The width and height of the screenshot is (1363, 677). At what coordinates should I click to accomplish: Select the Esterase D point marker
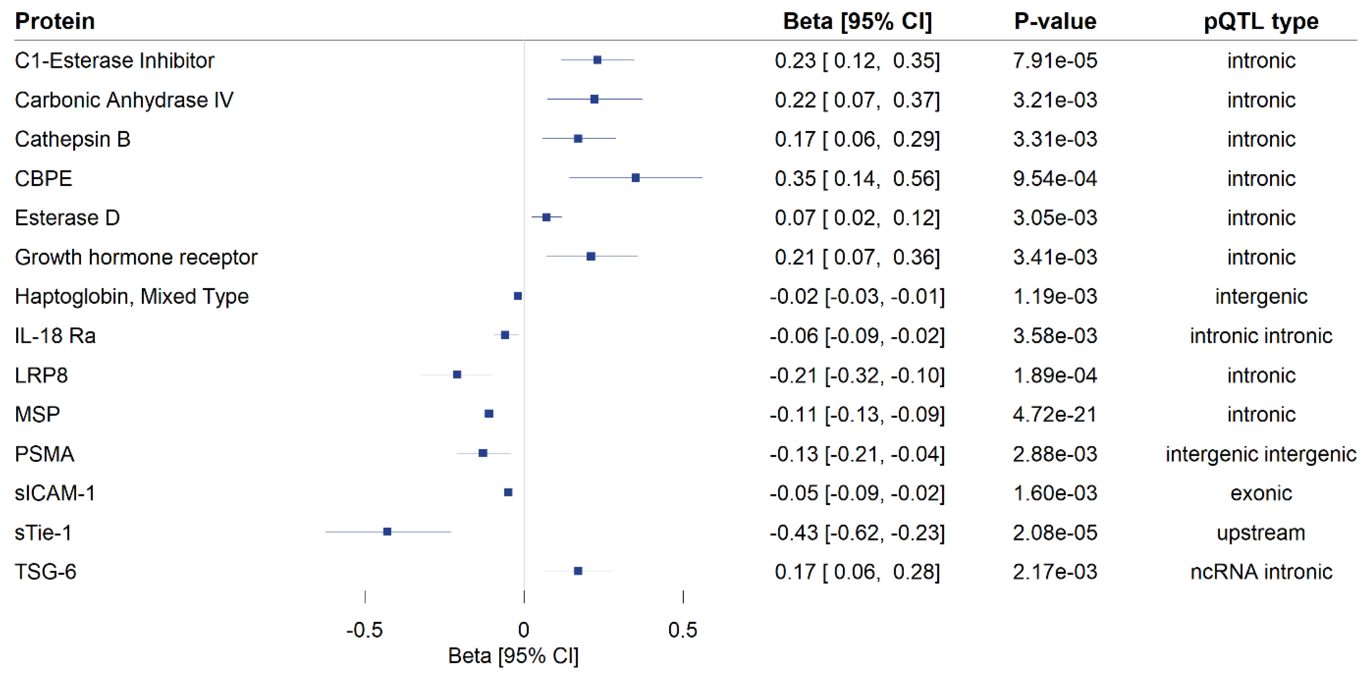pyautogui.click(x=546, y=217)
